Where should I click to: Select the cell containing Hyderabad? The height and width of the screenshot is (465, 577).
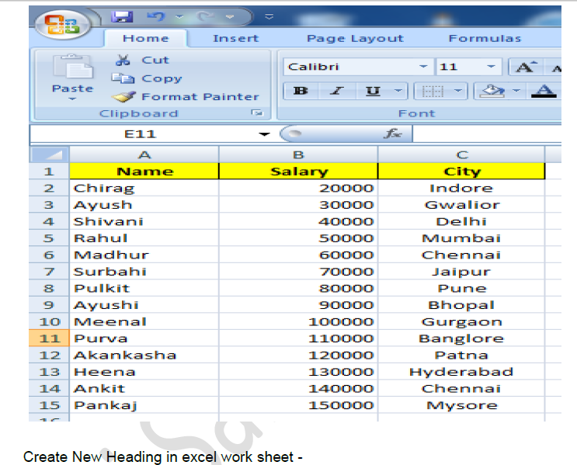(x=461, y=372)
